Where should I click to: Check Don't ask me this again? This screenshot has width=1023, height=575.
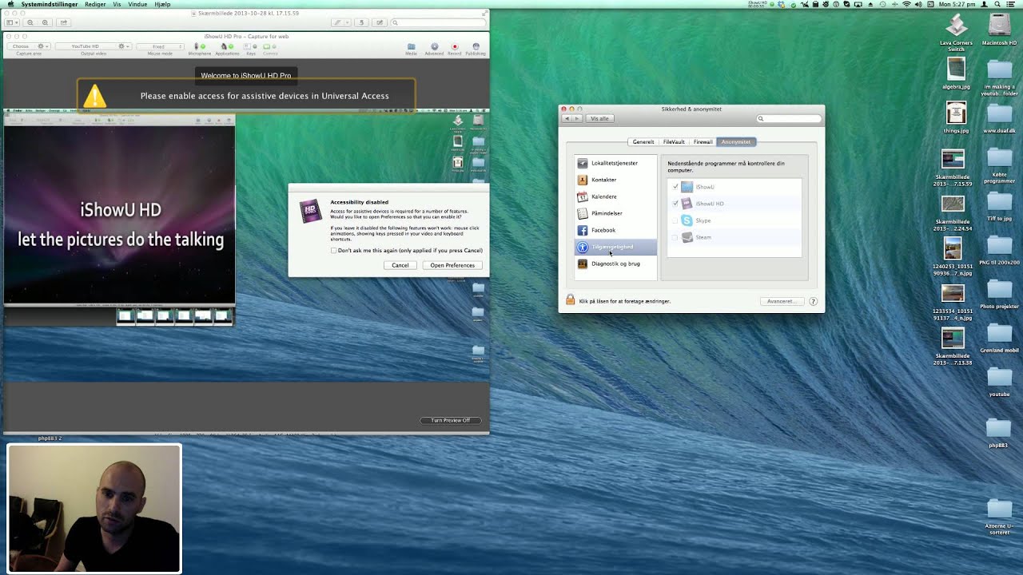coord(334,251)
